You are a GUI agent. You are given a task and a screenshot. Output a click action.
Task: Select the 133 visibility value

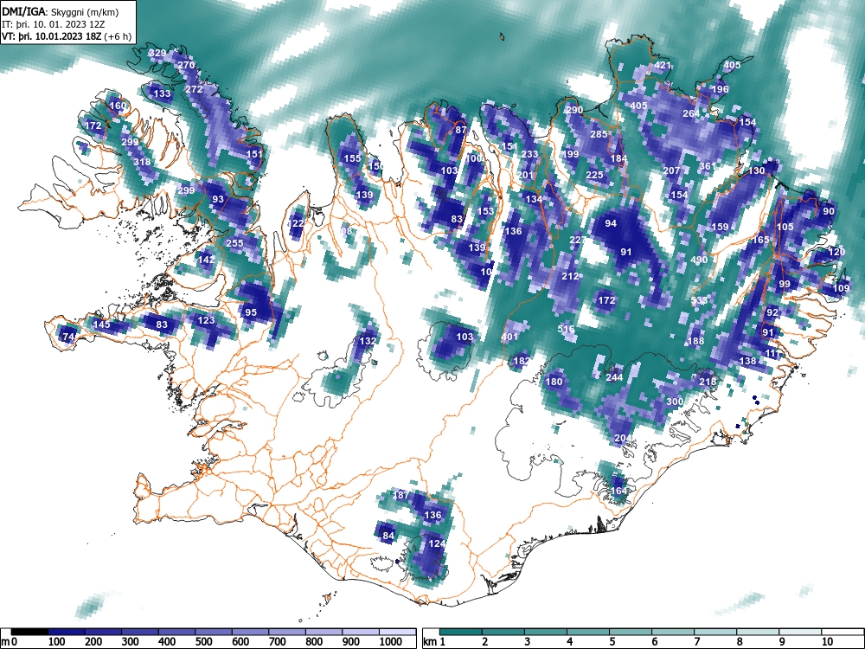pos(162,93)
